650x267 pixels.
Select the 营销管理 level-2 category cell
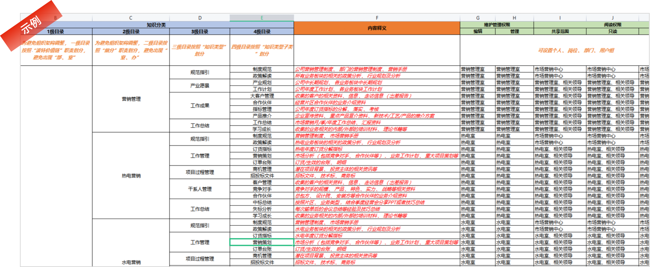point(131,99)
